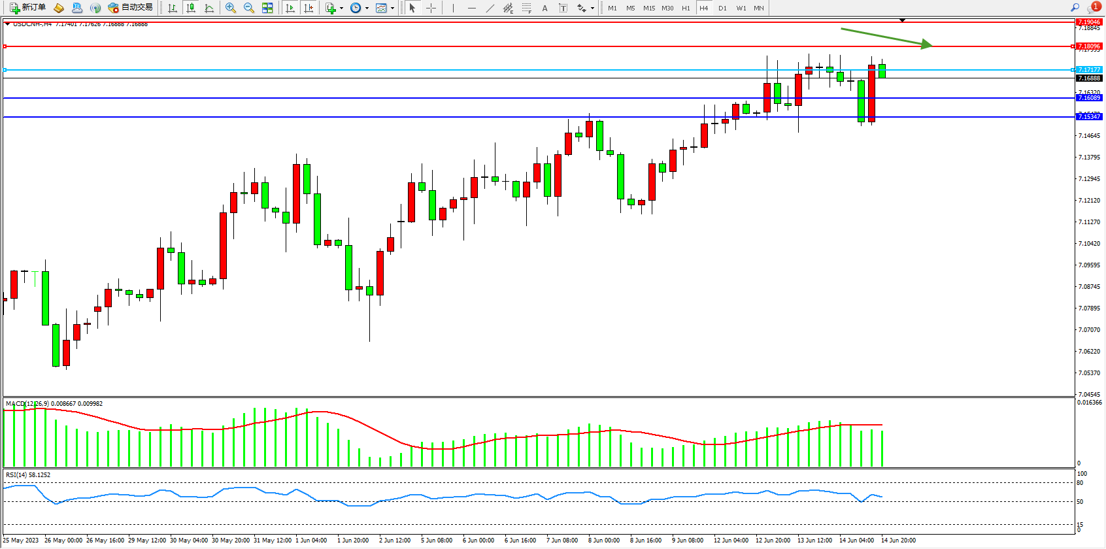Open the indicators list dropdown arrow
1106x549 pixels.
[x=341, y=8]
